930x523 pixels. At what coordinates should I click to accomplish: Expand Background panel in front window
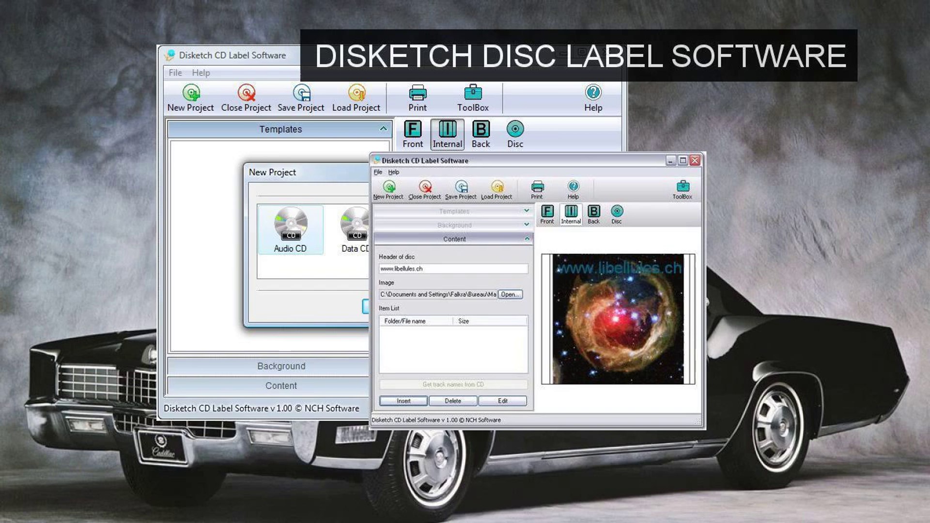click(x=527, y=225)
